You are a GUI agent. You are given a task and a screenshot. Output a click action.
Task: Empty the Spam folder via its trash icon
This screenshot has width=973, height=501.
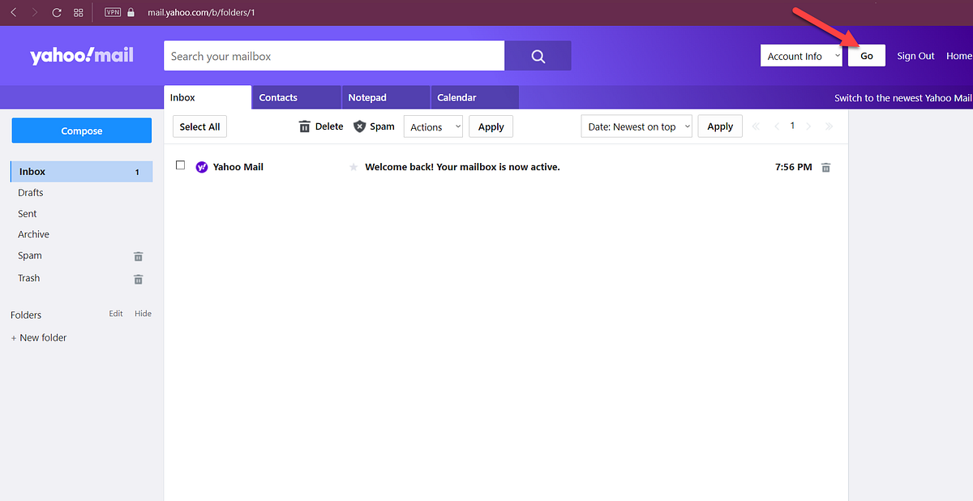(139, 256)
